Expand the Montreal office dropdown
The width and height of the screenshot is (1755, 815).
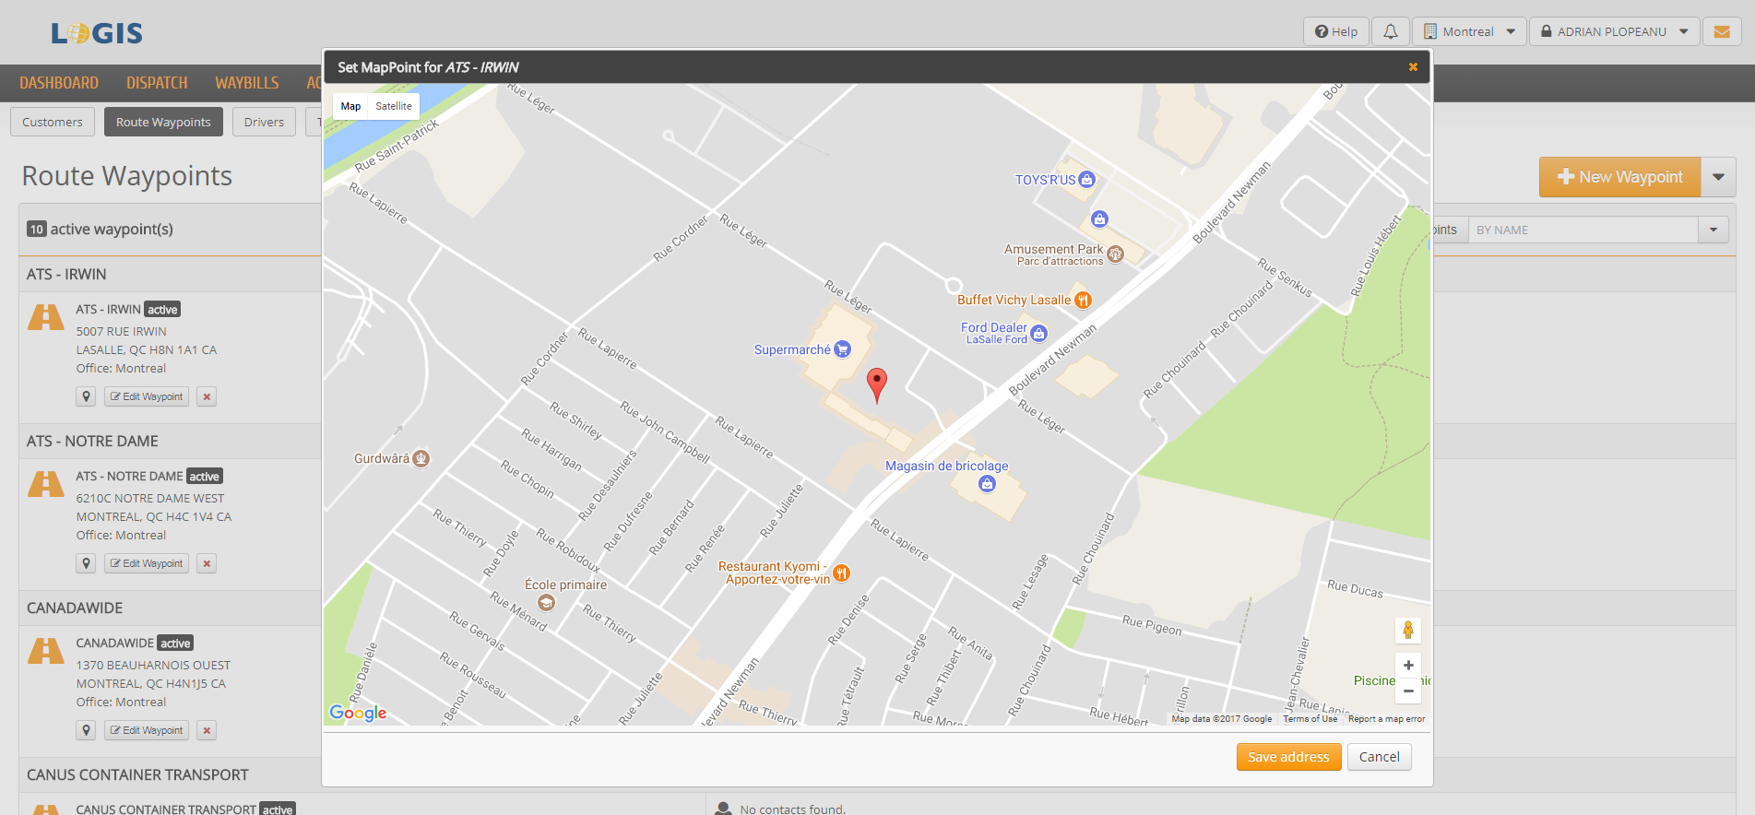pos(1469,31)
